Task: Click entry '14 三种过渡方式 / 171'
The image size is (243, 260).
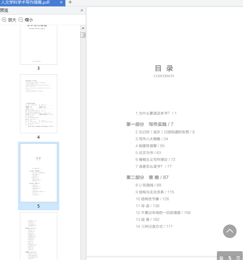Action: pyautogui.click(x=154, y=227)
